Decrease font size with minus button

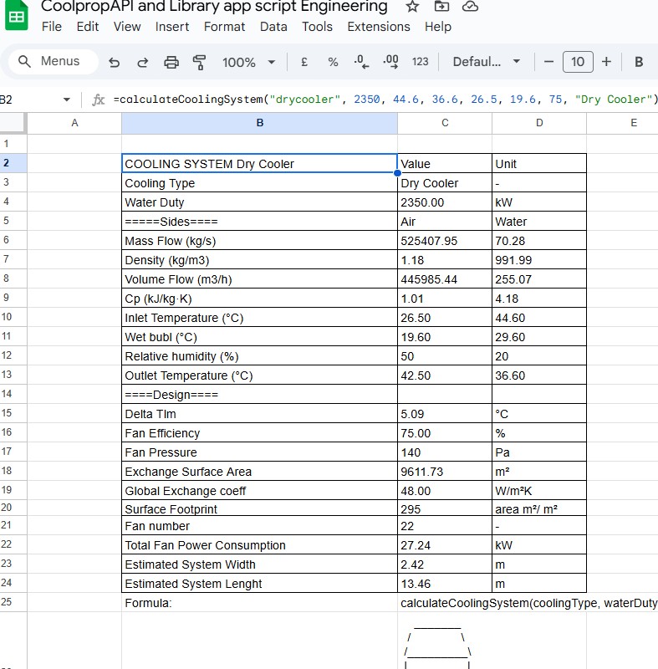(548, 62)
